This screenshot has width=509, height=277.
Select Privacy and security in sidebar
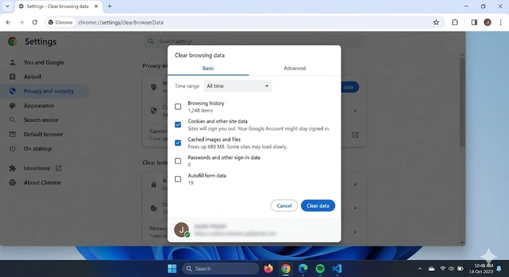click(45, 91)
